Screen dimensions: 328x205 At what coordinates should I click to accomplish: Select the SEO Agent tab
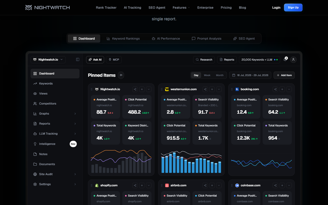click(x=244, y=38)
